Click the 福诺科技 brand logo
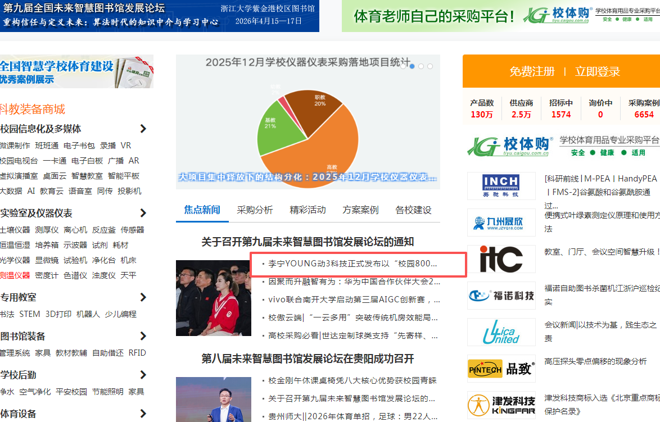Viewport: 660px width, 422px height. (501, 294)
